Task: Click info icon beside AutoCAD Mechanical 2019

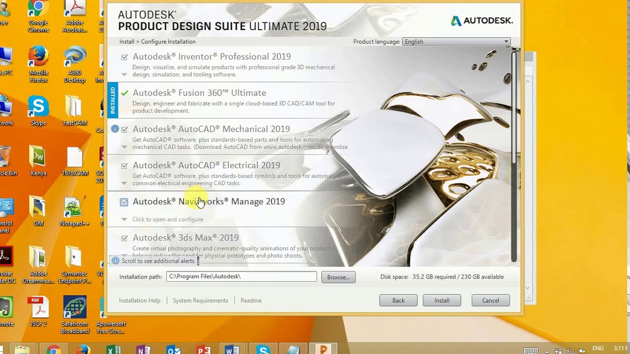Action: [115, 129]
